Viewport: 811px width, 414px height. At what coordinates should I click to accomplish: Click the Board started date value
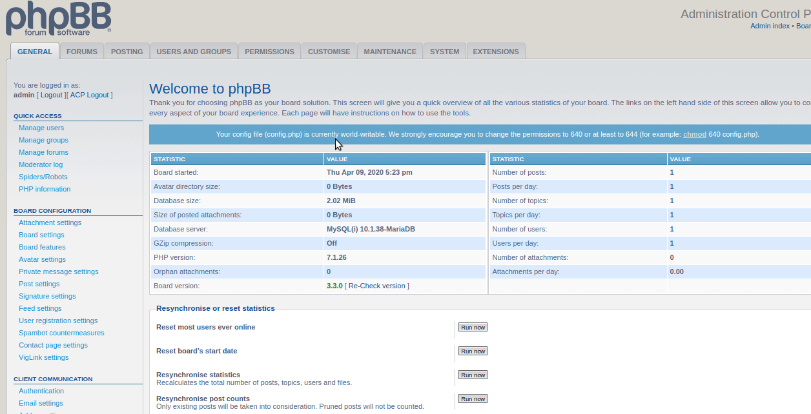(369, 172)
